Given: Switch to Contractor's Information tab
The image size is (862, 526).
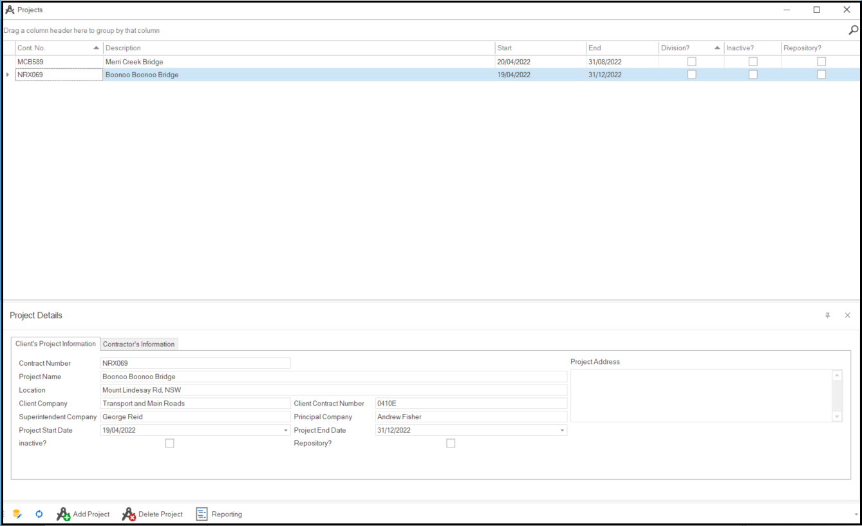Looking at the screenshot, I should 139,344.
